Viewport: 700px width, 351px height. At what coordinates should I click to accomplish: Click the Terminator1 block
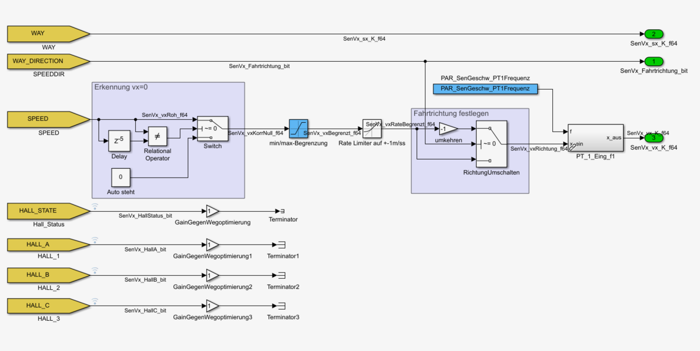(281, 244)
